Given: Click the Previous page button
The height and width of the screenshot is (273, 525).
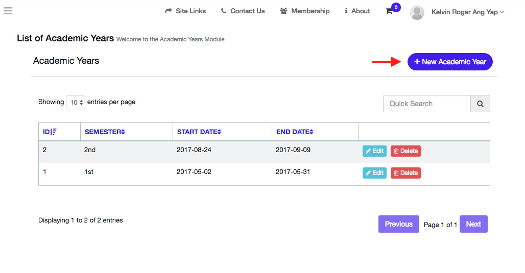Looking at the screenshot, I should (x=398, y=224).
